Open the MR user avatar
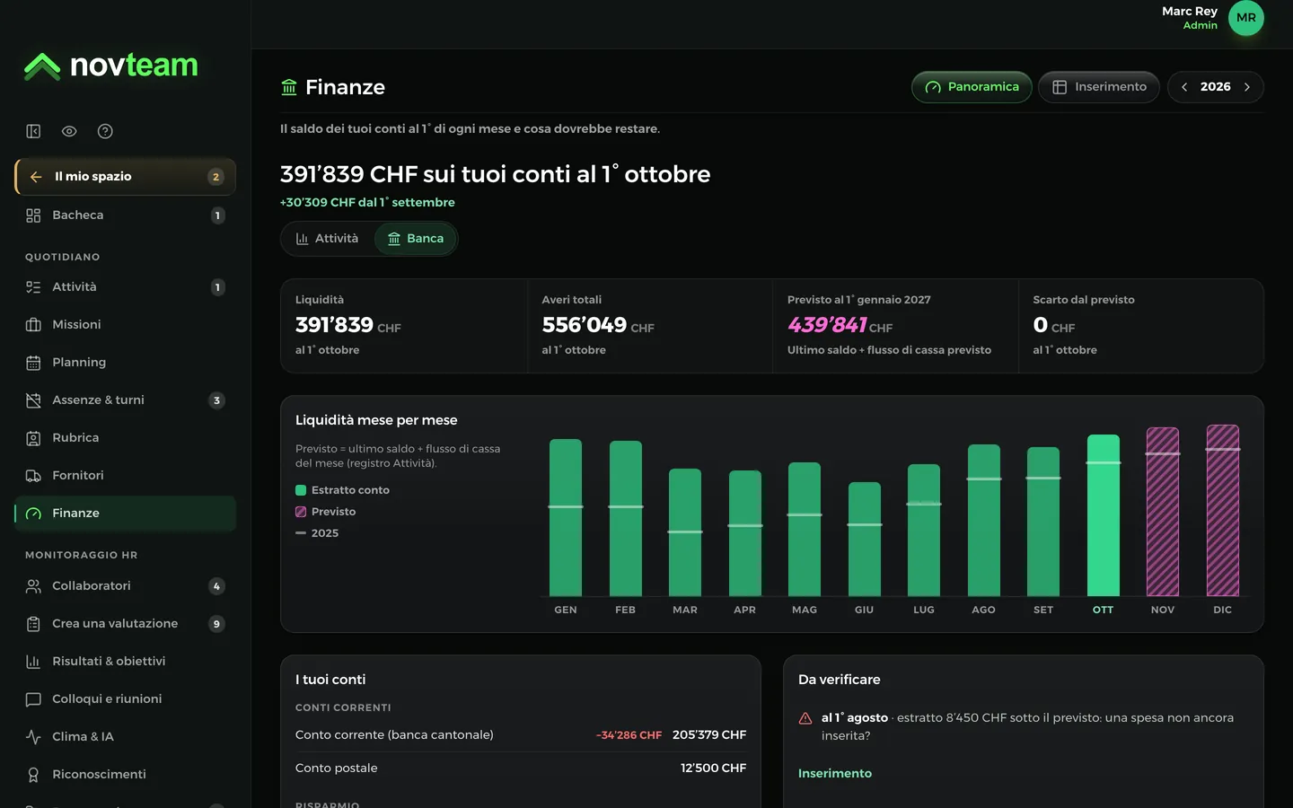Viewport: 1293px width, 808px height. pyautogui.click(x=1246, y=18)
